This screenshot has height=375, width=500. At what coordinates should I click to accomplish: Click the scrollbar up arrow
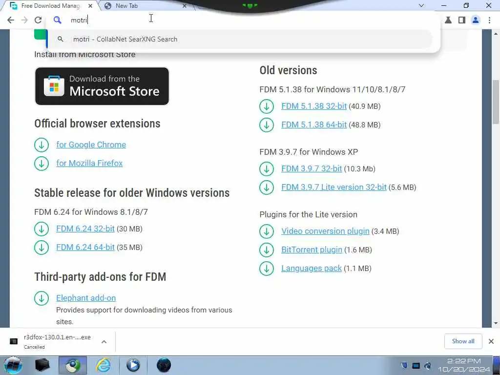click(x=496, y=33)
